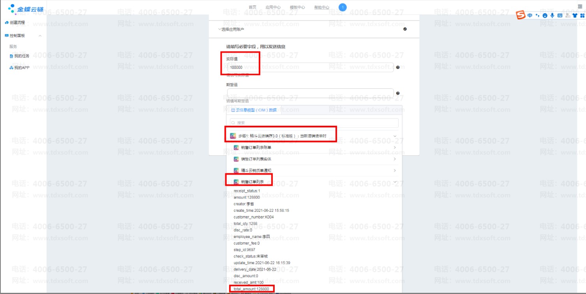The width and height of the screenshot is (586, 294).
Task: Open 模板中心 from the top navigation
Action: (x=297, y=7)
